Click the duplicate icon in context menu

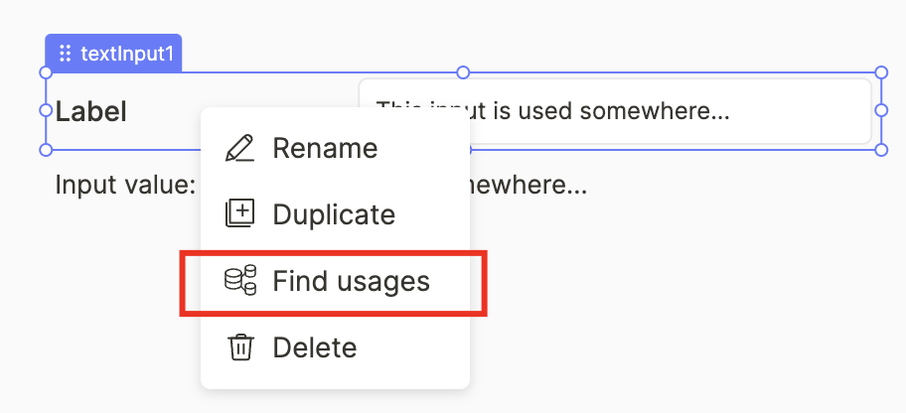[240, 214]
